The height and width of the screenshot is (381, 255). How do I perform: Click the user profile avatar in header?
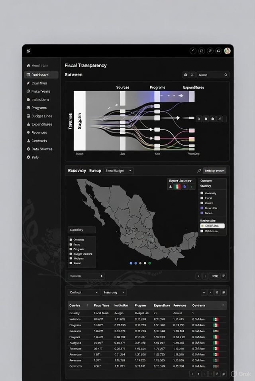point(227,51)
